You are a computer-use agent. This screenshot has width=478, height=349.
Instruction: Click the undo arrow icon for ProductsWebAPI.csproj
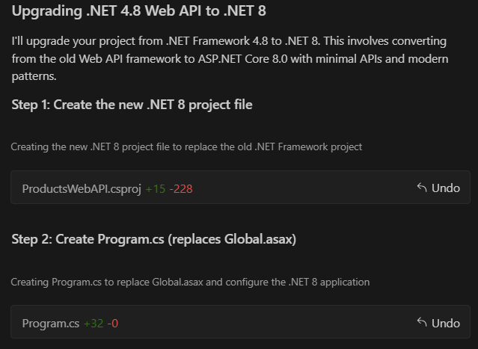422,188
